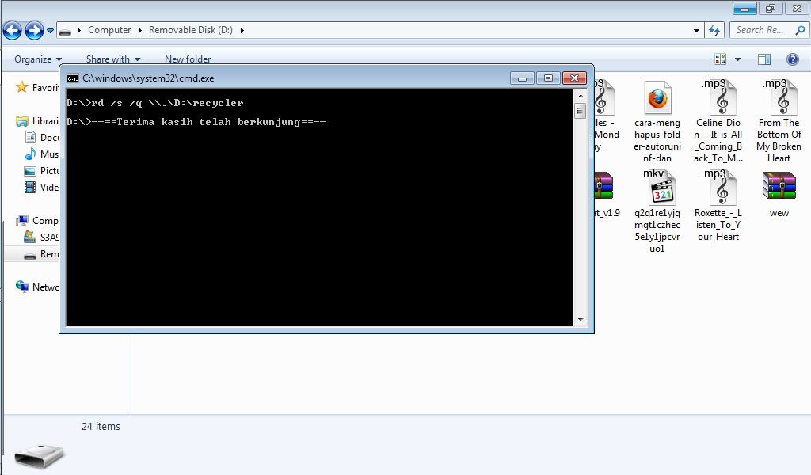Select From The Bottom Of My Broken Heart mp3
The width and height of the screenshot is (811, 475).
[x=779, y=99]
